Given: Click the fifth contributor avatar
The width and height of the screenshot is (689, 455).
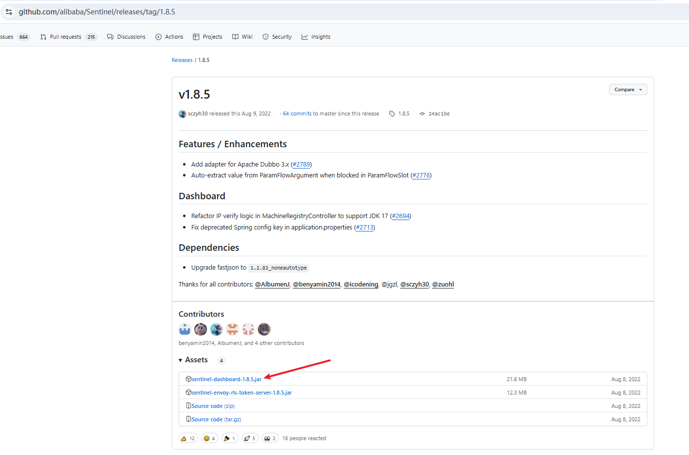Looking at the screenshot, I should click(249, 329).
